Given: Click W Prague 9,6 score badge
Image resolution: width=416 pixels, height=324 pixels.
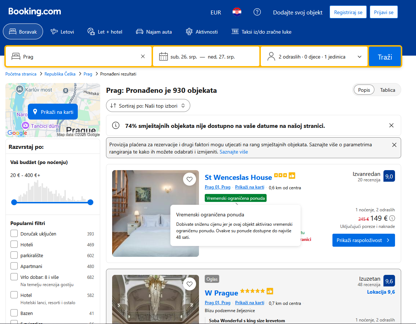Looking at the screenshot, I should [x=389, y=281].
